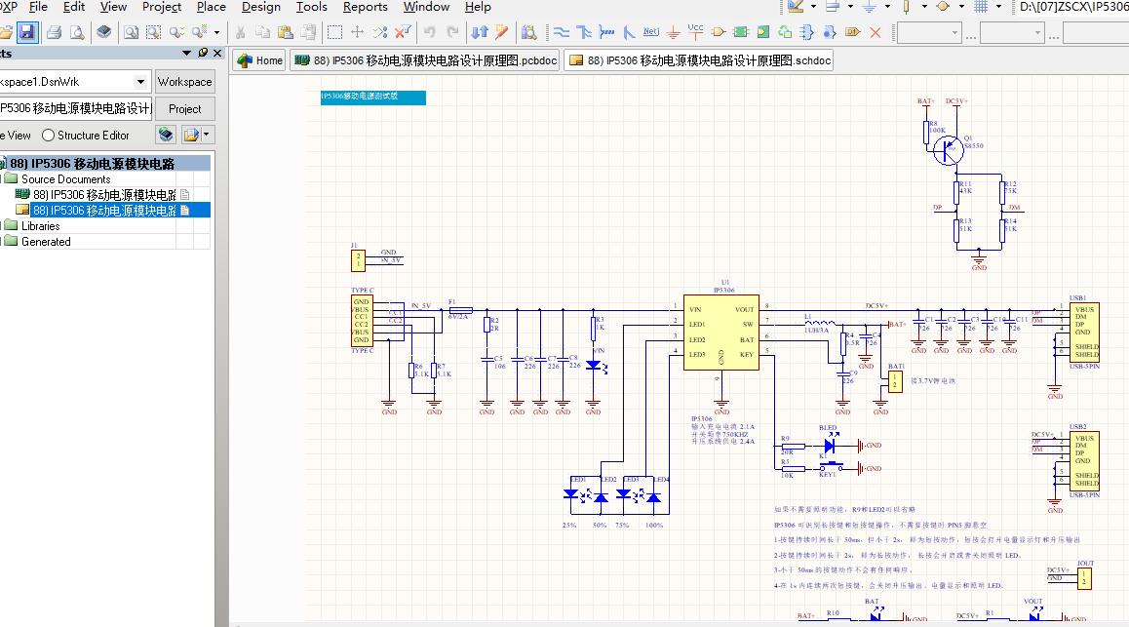Image resolution: width=1129 pixels, height=627 pixels.
Task: Switch to the IP5306 .pcbdoc tab
Action: click(x=425, y=60)
